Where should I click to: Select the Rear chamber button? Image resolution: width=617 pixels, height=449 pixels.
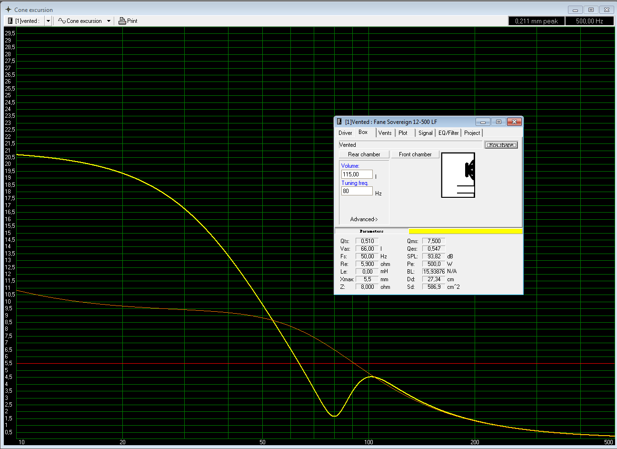pos(364,154)
